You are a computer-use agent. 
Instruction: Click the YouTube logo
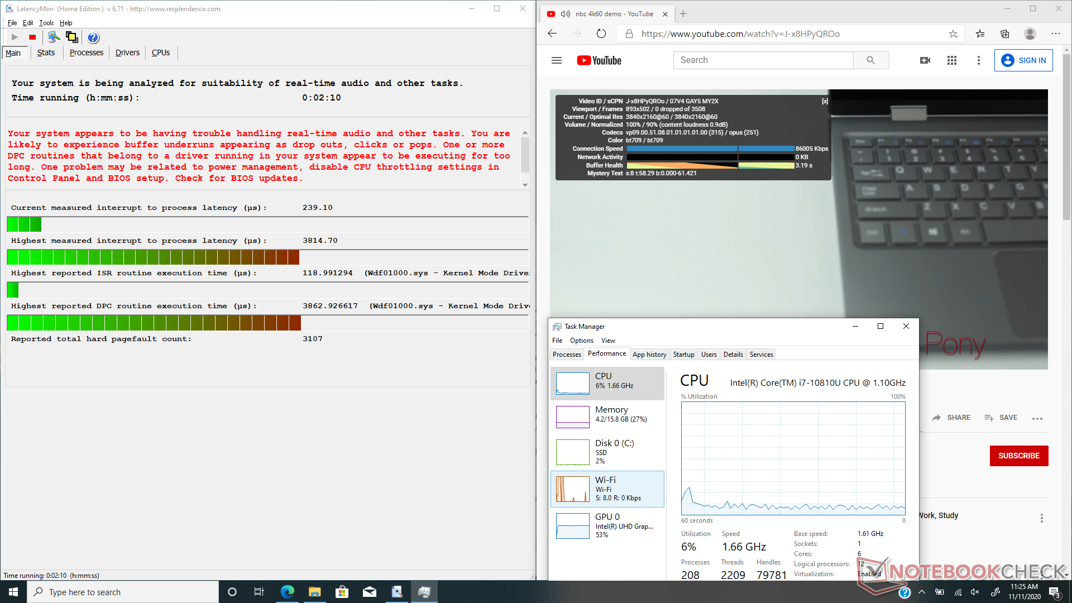[x=599, y=60]
